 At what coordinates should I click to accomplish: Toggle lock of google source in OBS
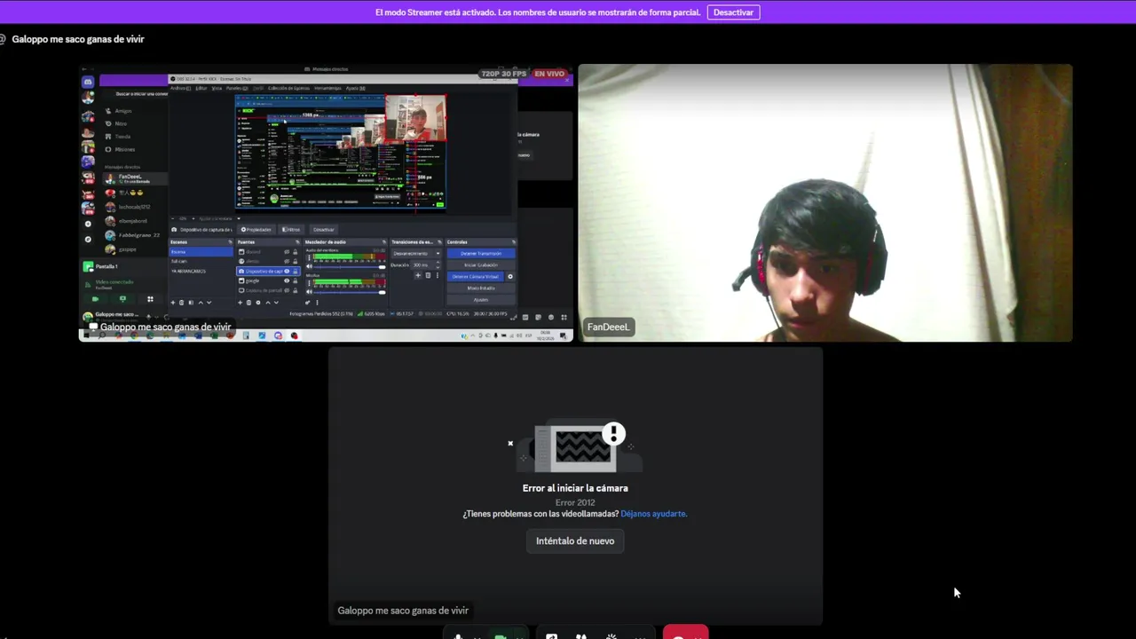coord(296,280)
